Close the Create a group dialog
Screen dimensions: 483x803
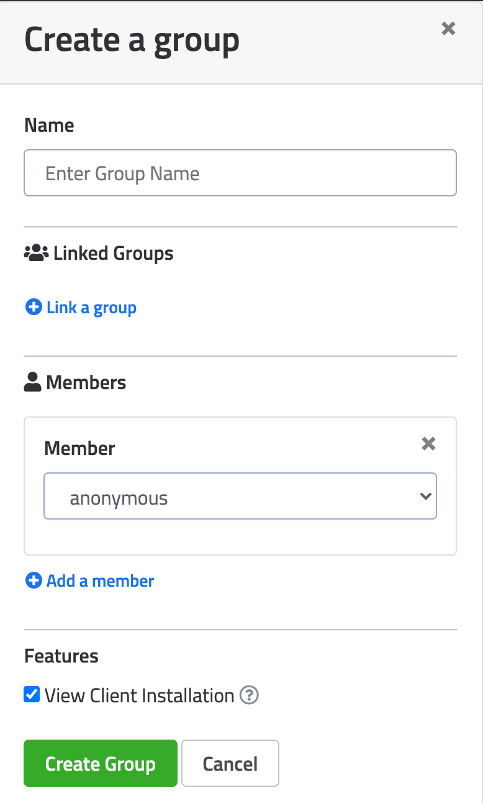pos(448,29)
